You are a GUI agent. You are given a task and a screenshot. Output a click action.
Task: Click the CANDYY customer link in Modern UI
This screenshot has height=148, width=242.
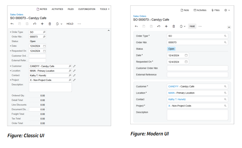coord(173,86)
